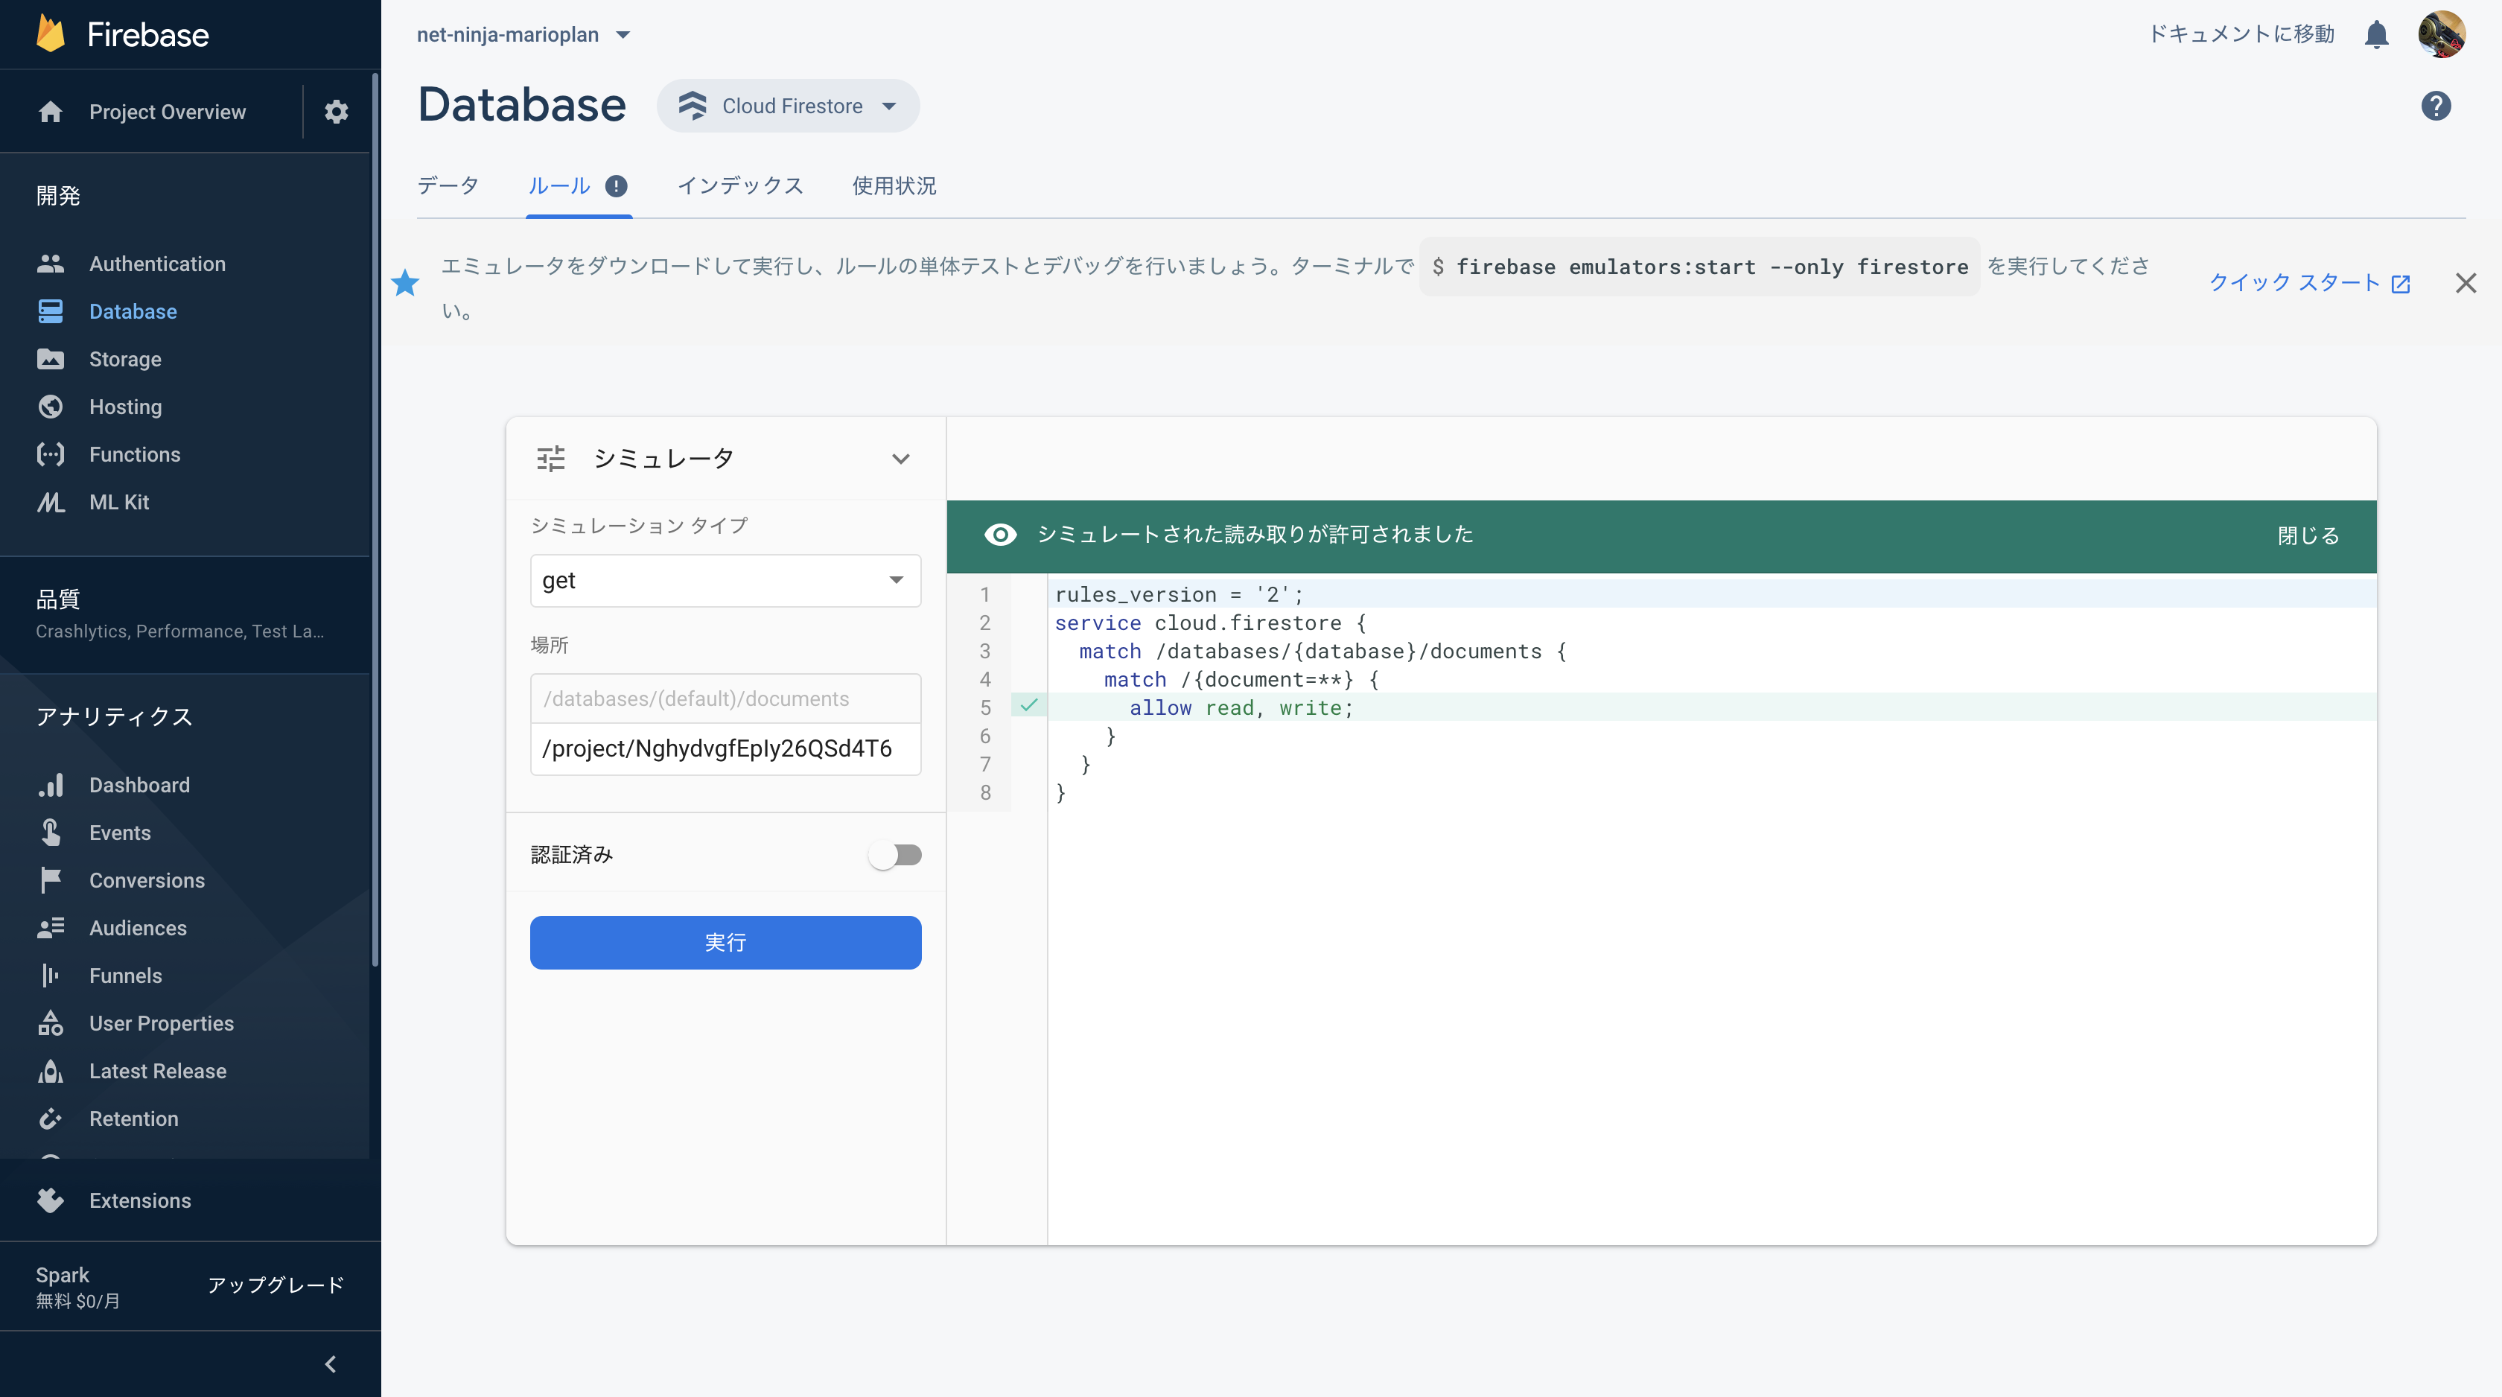Click the Extensions puzzle icon
Viewport: 2502px width, 1397px height.
tap(51, 1200)
